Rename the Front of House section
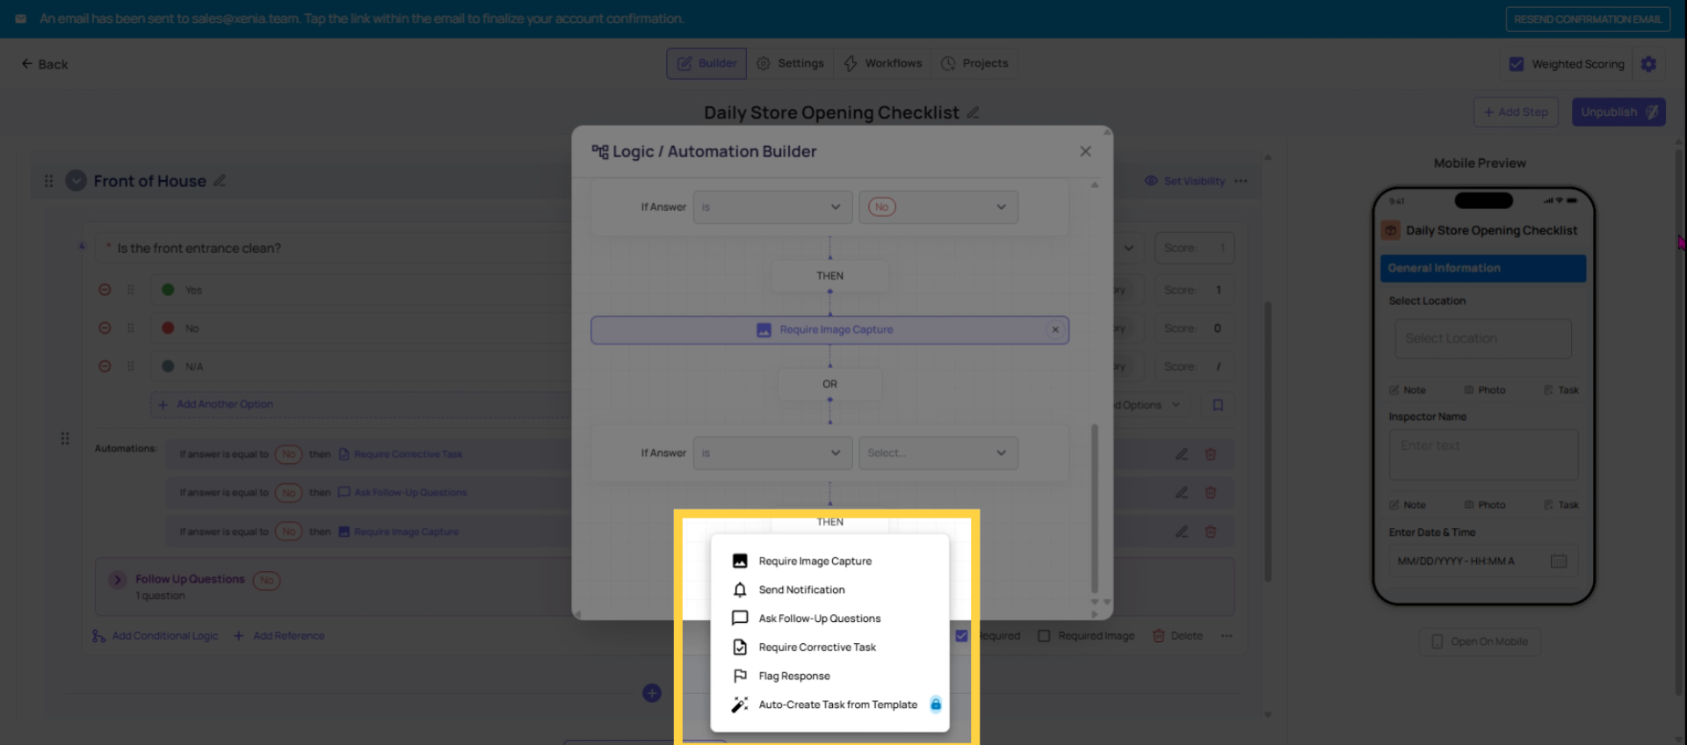This screenshot has width=1687, height=745. (x=220, y=181)
